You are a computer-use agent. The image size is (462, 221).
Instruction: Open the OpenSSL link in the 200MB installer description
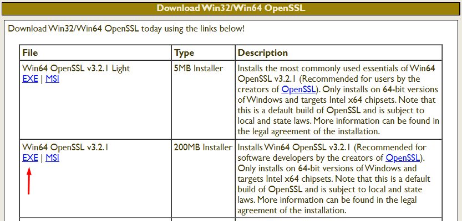[403, 158]
